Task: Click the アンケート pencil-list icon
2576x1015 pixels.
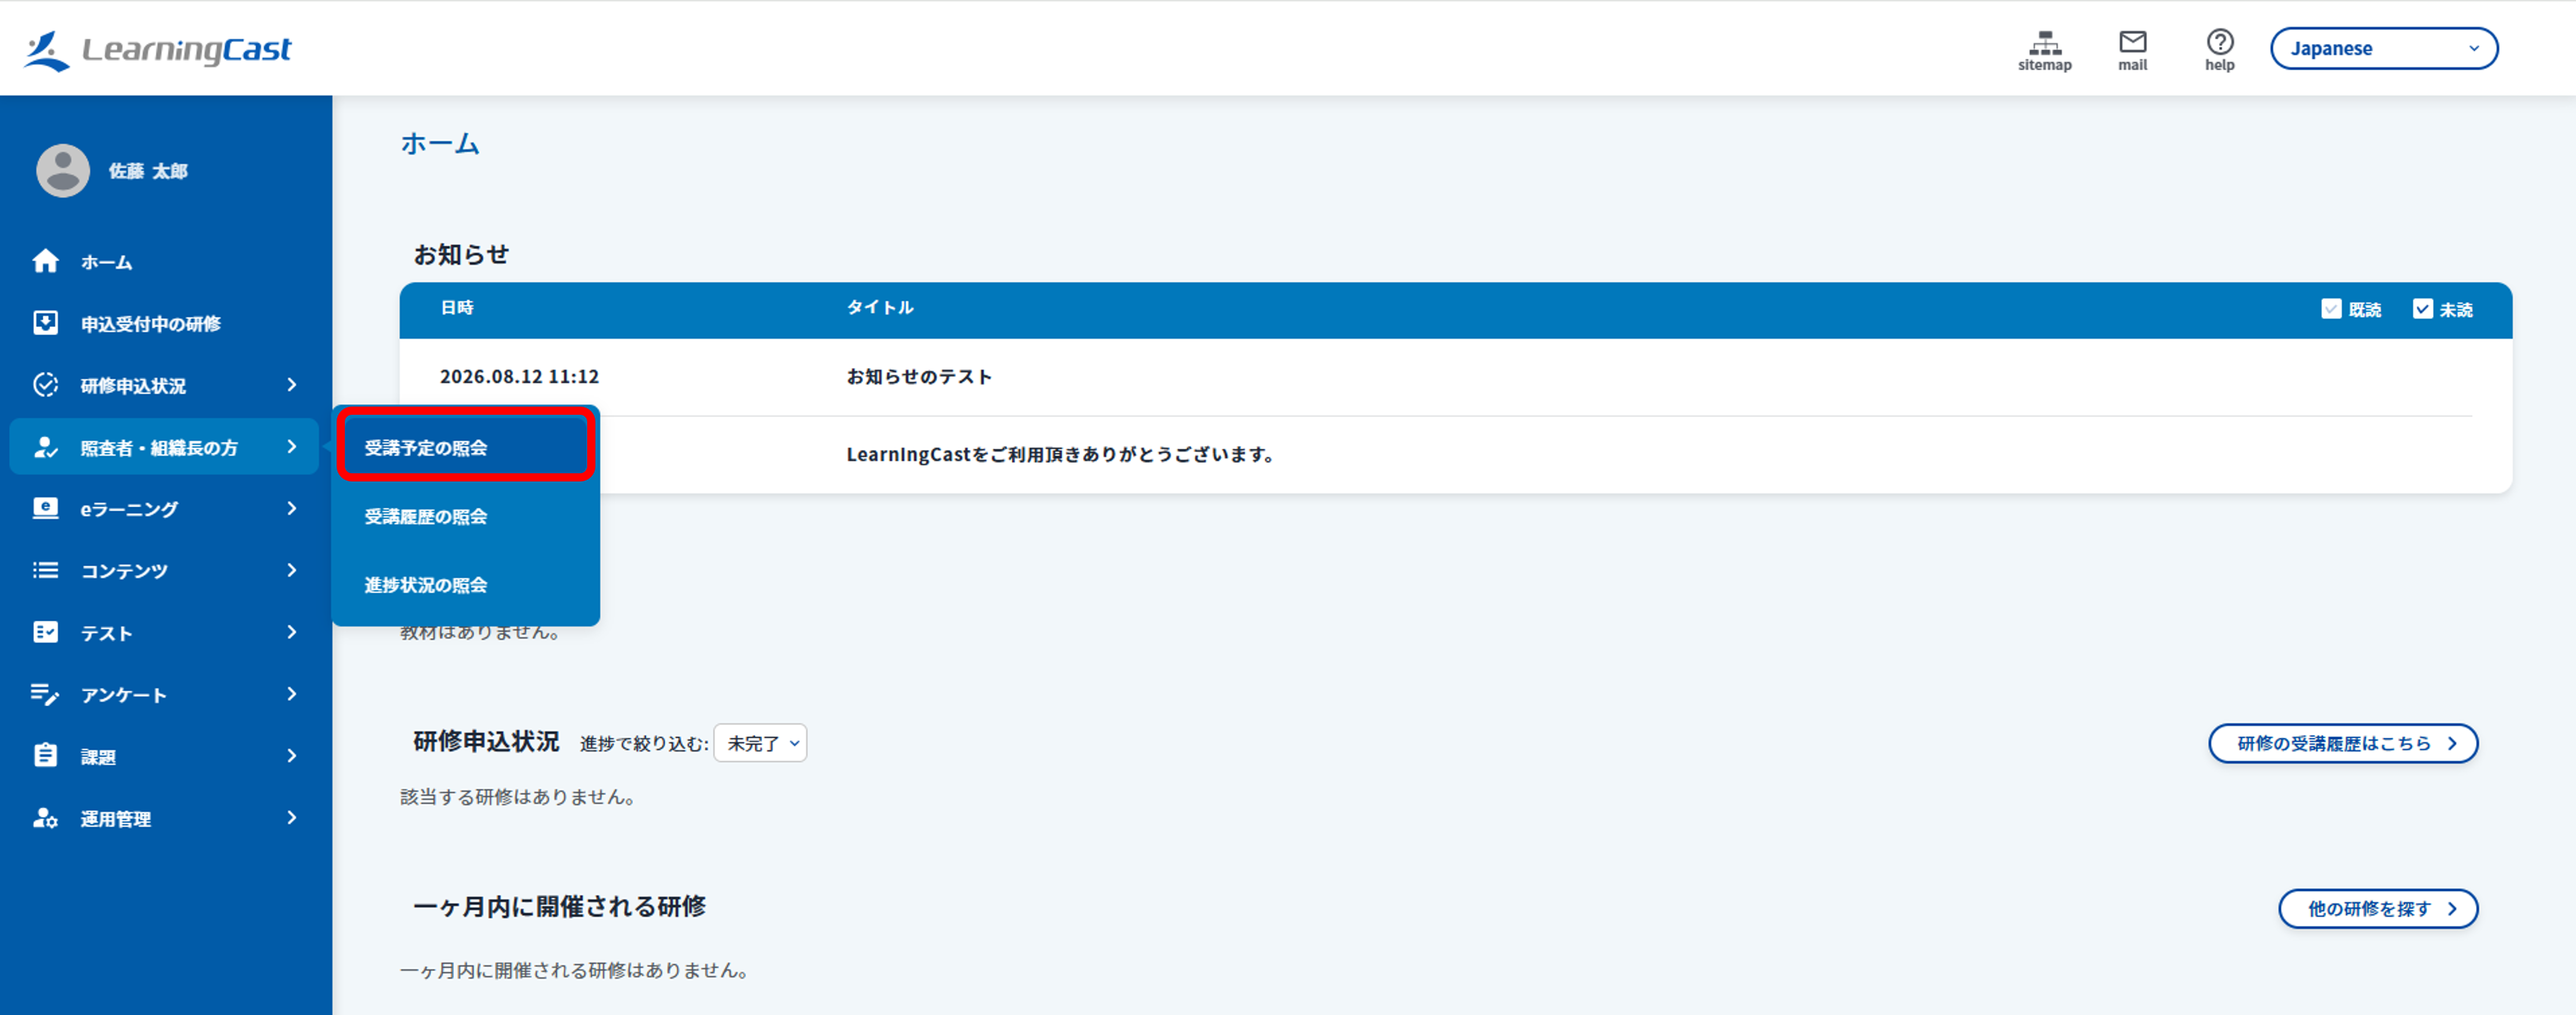Action: point(45,693)
